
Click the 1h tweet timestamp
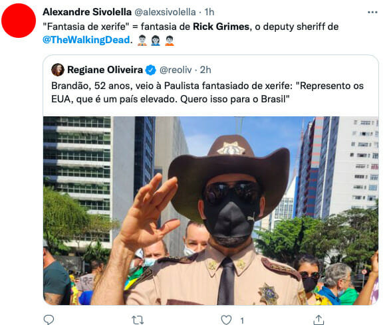pos(209,12)
